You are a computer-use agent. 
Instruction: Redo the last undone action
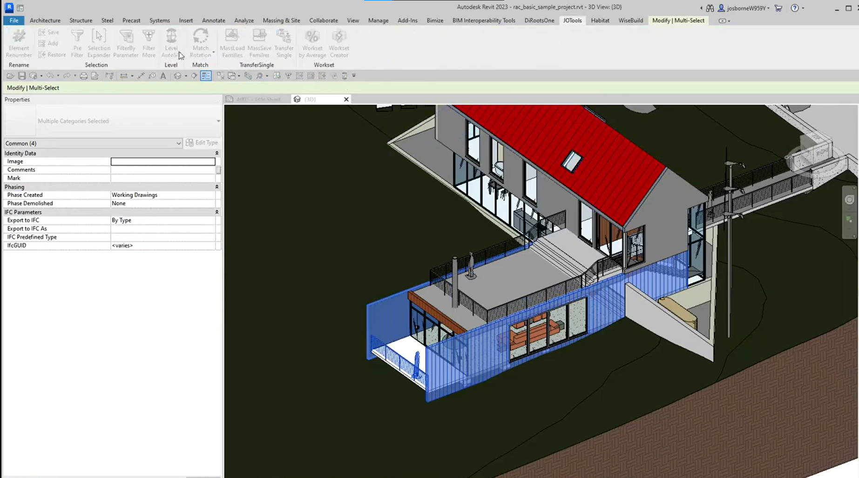click(67, 76)
